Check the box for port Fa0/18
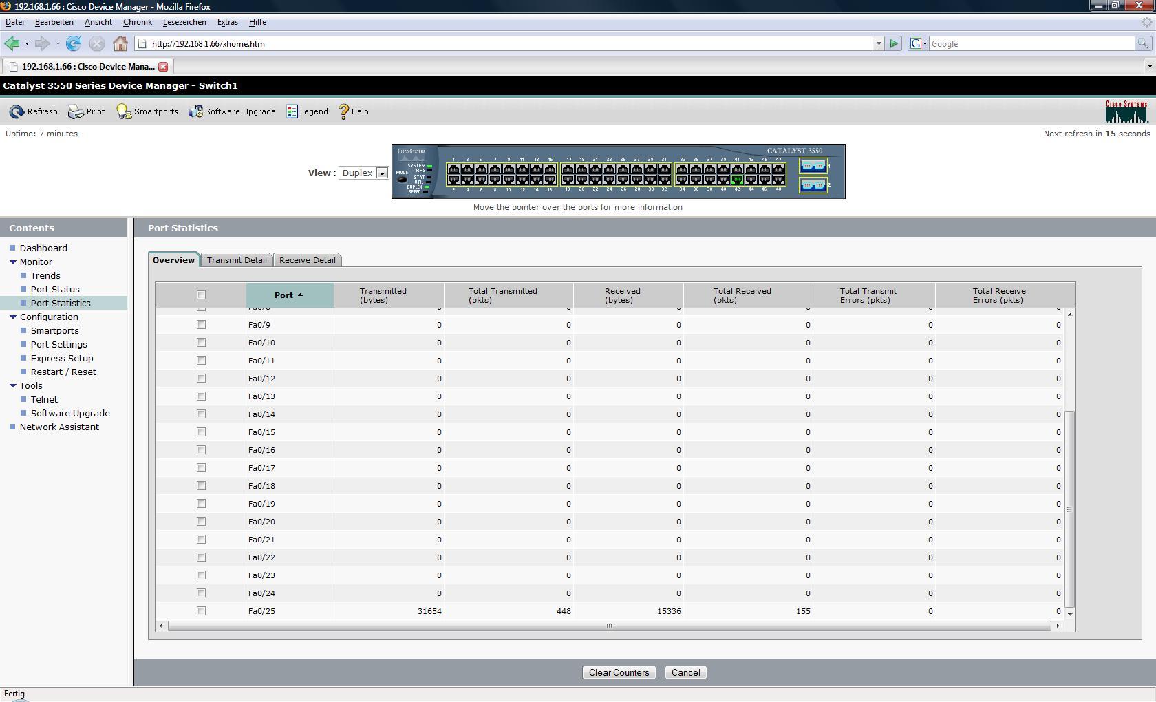Image resolution: width=1156 pixels, height=702 pixels. [201, 486]
